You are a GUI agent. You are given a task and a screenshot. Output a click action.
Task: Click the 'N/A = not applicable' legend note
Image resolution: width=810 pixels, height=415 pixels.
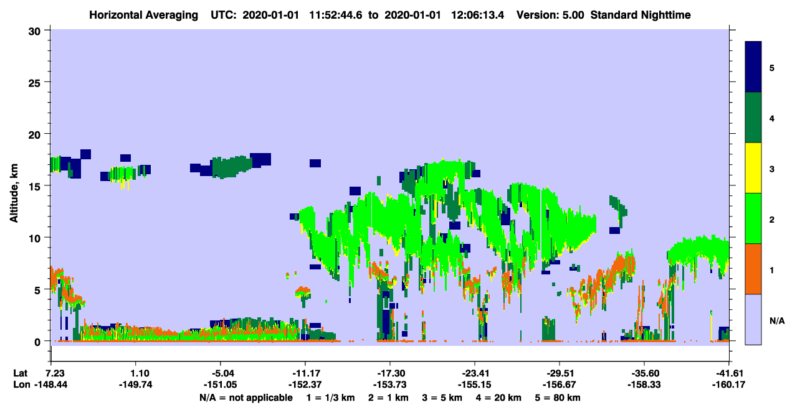tap(246, 398)
